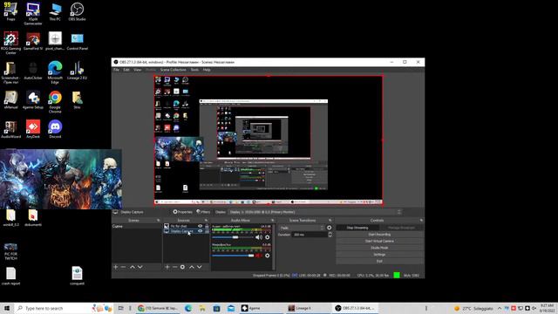
Task: Open the View menu in OBS
Action: 138,70
